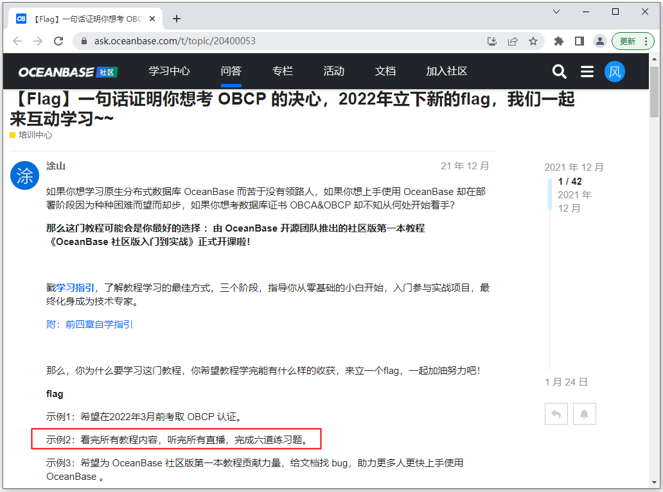Open the 附：前四章自学指引 link
663x492 pixels.
[x=90, y=325]
